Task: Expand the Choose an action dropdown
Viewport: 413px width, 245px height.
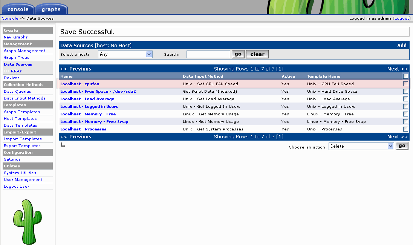Action: pyautogui.click(x=361, y=146)
